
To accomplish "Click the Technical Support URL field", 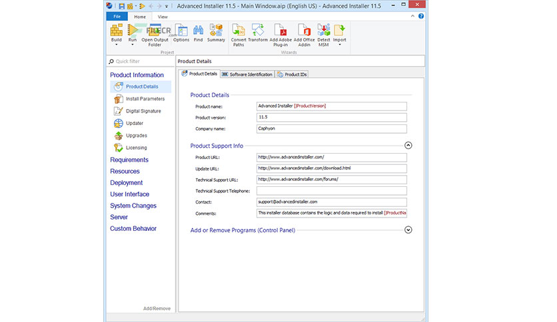I will (x=331, y=180).
